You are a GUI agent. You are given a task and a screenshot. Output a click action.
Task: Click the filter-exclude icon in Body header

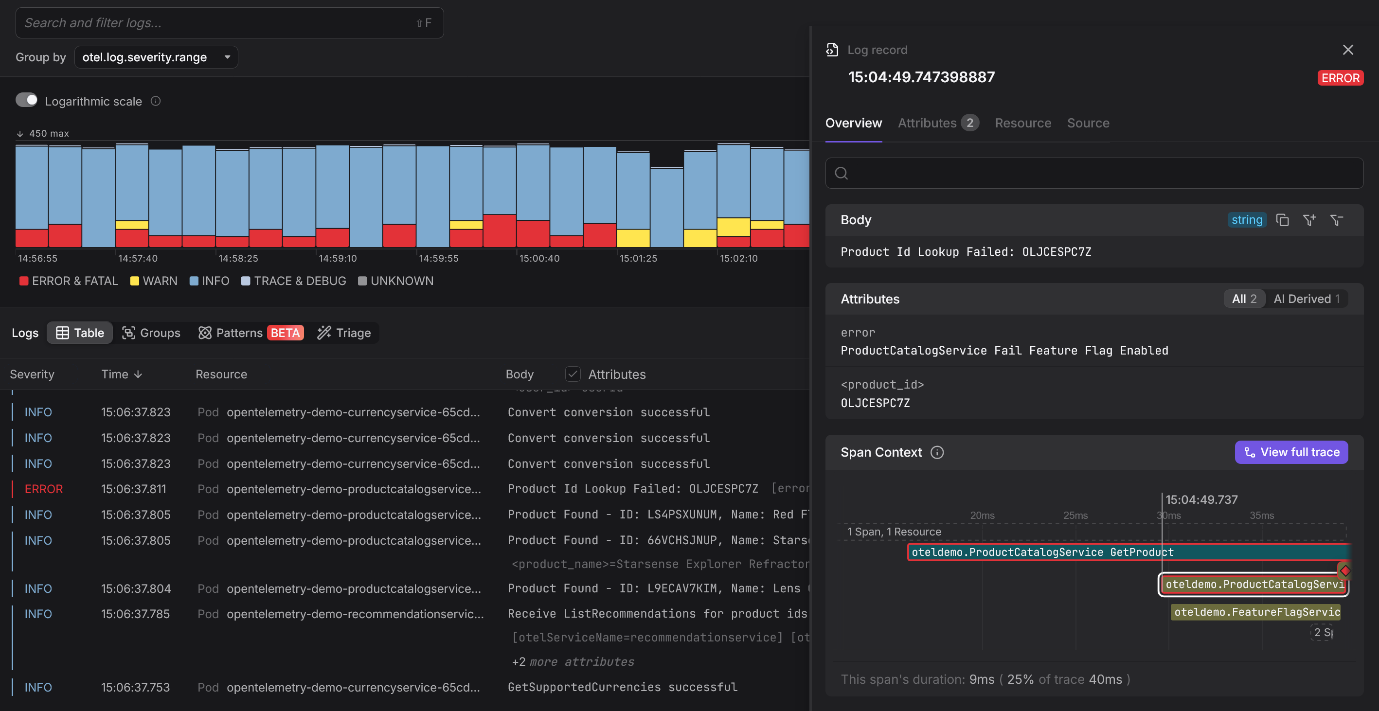coord(1336,220)
